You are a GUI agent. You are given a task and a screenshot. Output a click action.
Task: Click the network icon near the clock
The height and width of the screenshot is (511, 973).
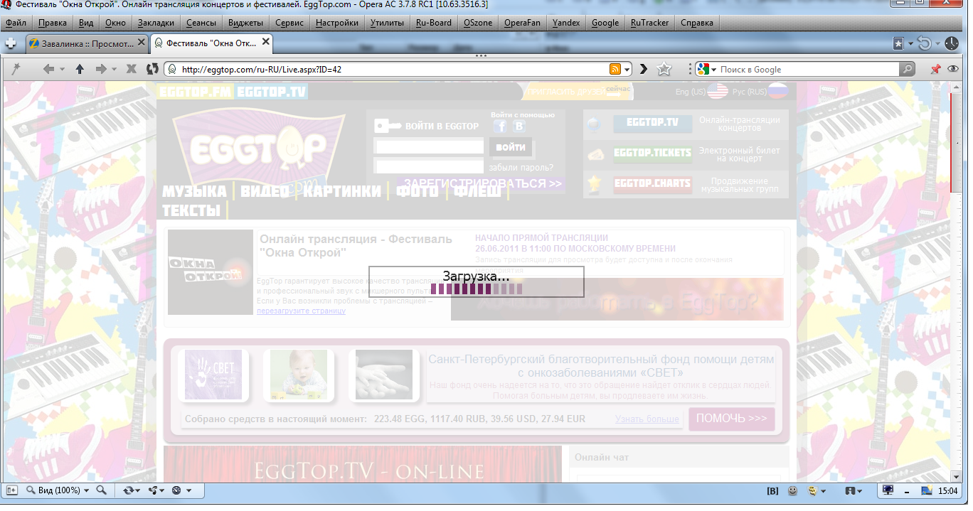tap(927, 490)
